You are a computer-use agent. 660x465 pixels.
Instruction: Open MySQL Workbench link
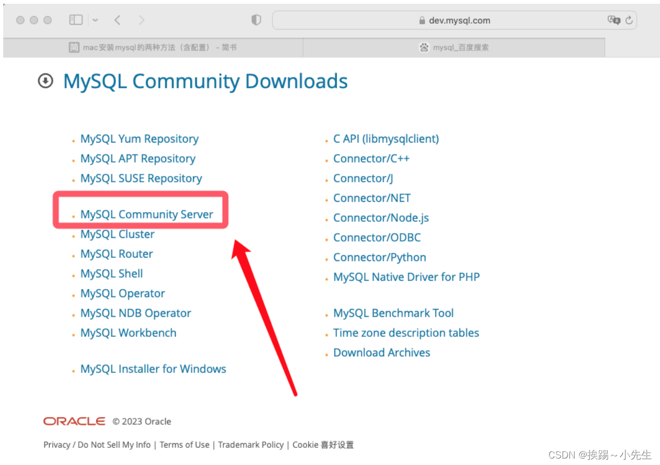128,333
